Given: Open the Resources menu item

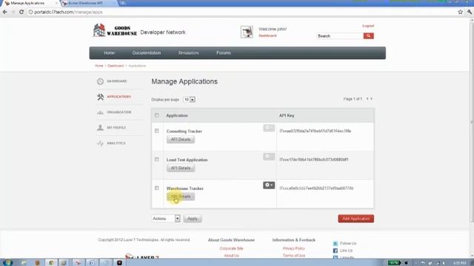Looking at the screenshot, I should pos(188,52).
